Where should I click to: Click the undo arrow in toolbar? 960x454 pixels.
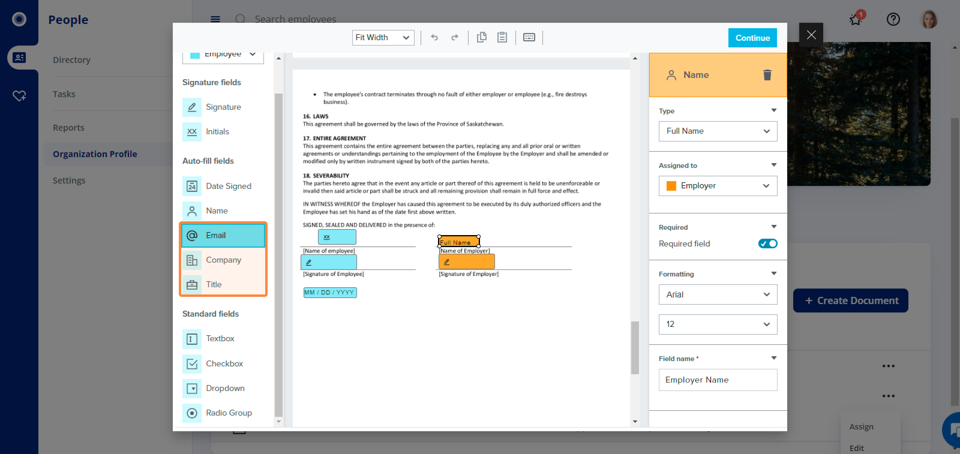coord(434,37)
